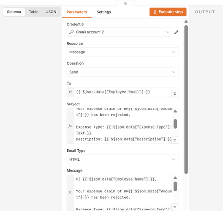Click the fx expression icon in the Message field
223x211 pixels.
point(70,192)
